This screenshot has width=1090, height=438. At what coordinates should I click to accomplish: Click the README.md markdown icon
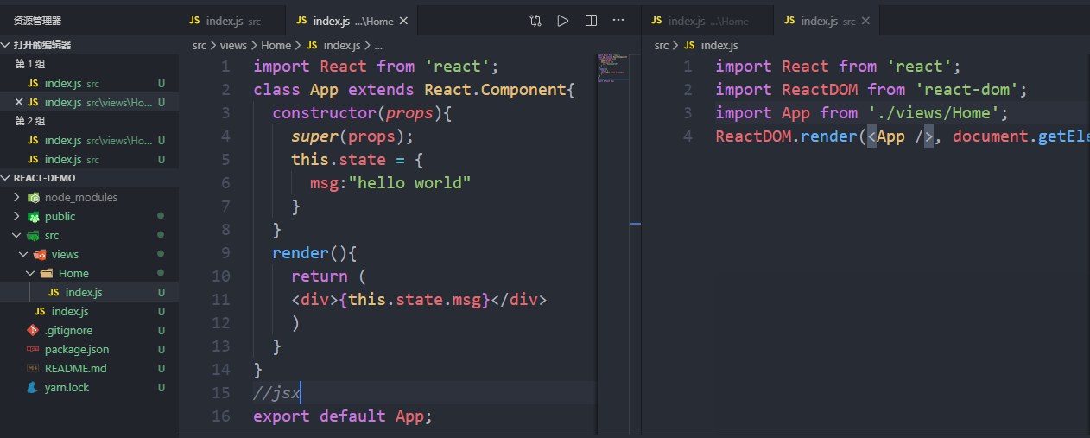coord(33,368)
